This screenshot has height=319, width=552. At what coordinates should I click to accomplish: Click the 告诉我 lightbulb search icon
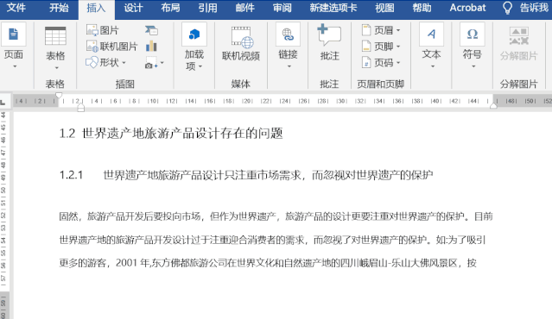pyautogui.click(x=507, y=8)
